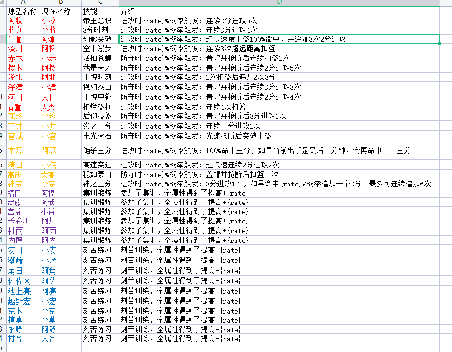Select the 流川 name cell

point(23,49)
